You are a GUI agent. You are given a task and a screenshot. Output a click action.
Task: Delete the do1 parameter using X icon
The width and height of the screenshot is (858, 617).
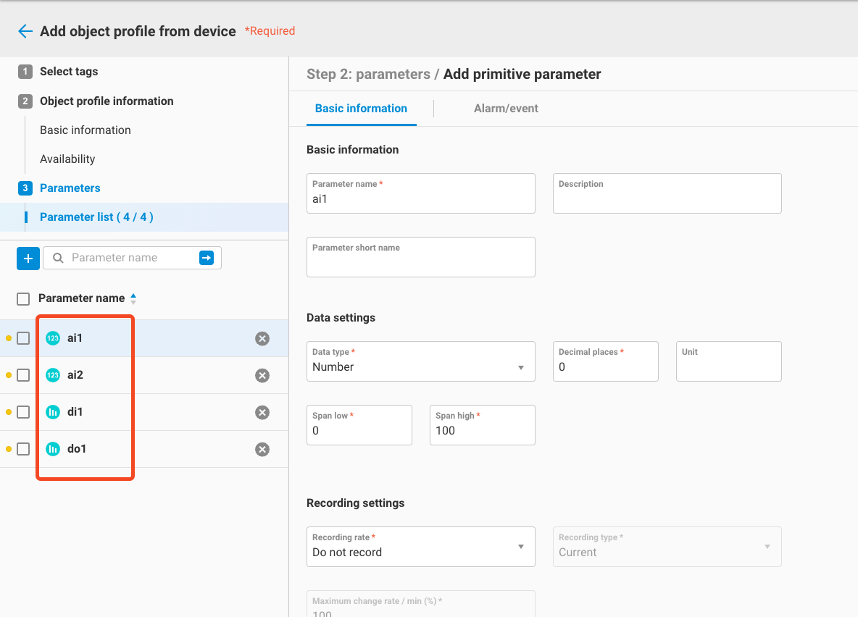(262, 449)
